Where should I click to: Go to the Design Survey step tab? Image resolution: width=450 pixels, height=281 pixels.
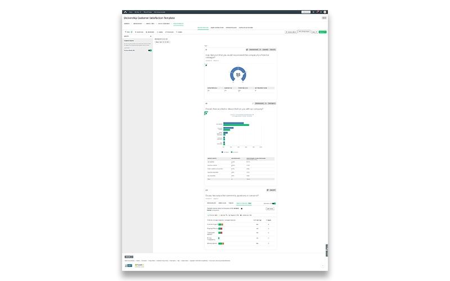138,24
